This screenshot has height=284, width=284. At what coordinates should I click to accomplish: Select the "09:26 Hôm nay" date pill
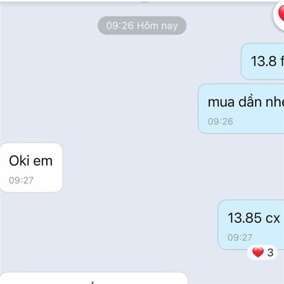pos(142,26)
